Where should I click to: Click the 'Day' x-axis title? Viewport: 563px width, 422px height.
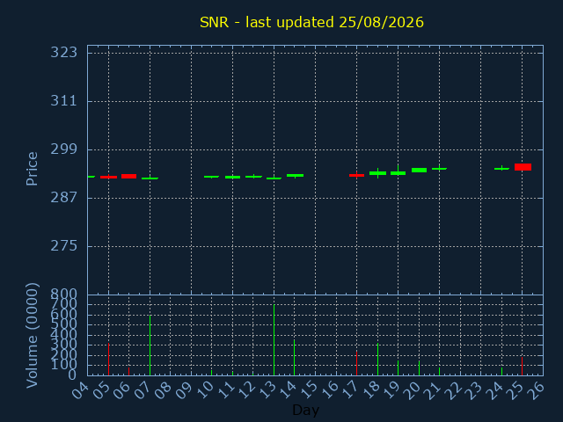(x=305, y=410)
